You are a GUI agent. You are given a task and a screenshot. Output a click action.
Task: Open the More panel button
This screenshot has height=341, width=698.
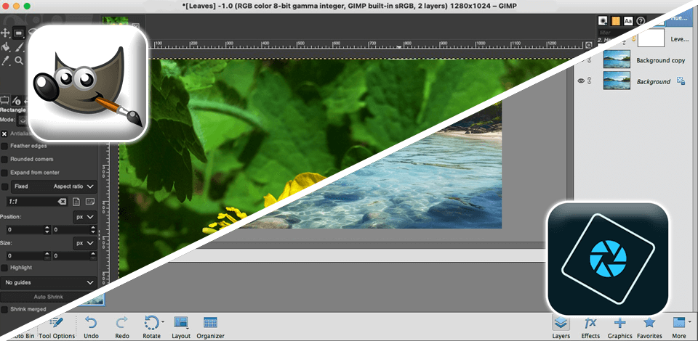tap(679, 328)
